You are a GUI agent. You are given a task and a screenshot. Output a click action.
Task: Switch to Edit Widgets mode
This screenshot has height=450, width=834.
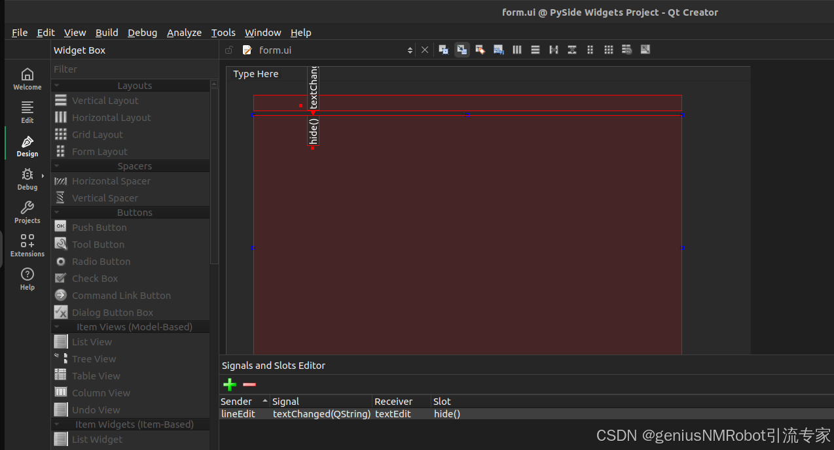point(443,50)
